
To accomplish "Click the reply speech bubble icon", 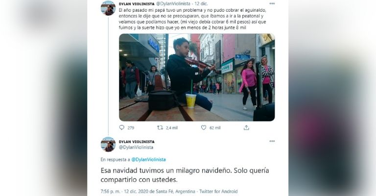I will (122, 127).
